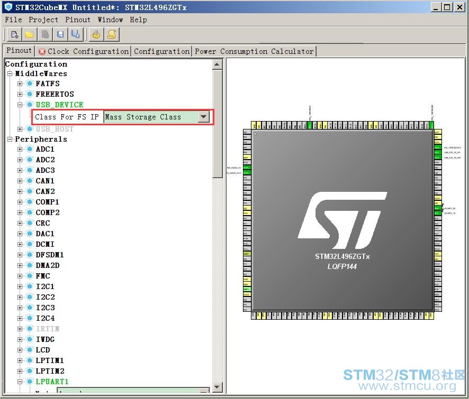Click the green LPUART1_RX pin

point(437,208)
